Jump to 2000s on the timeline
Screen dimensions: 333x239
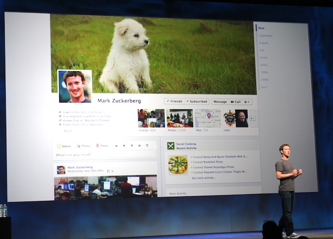264,65
